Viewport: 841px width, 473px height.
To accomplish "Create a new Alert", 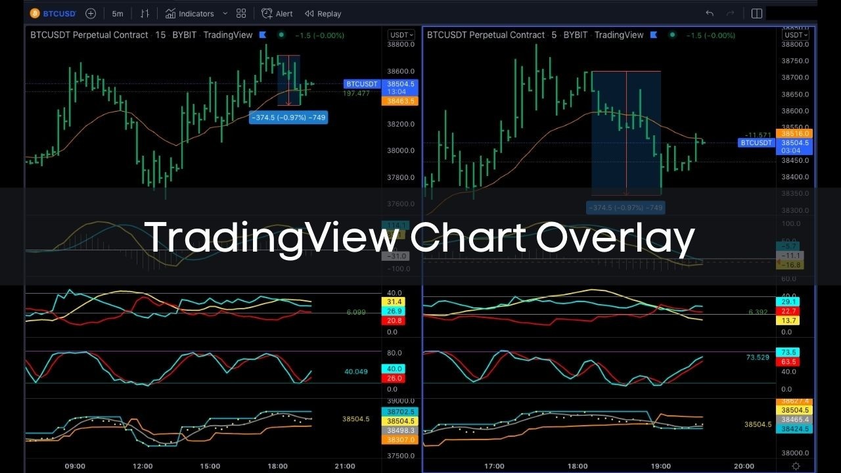I will (277, 13).
